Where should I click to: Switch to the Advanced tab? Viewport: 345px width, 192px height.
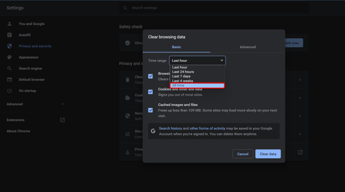(x=248, y=47)
